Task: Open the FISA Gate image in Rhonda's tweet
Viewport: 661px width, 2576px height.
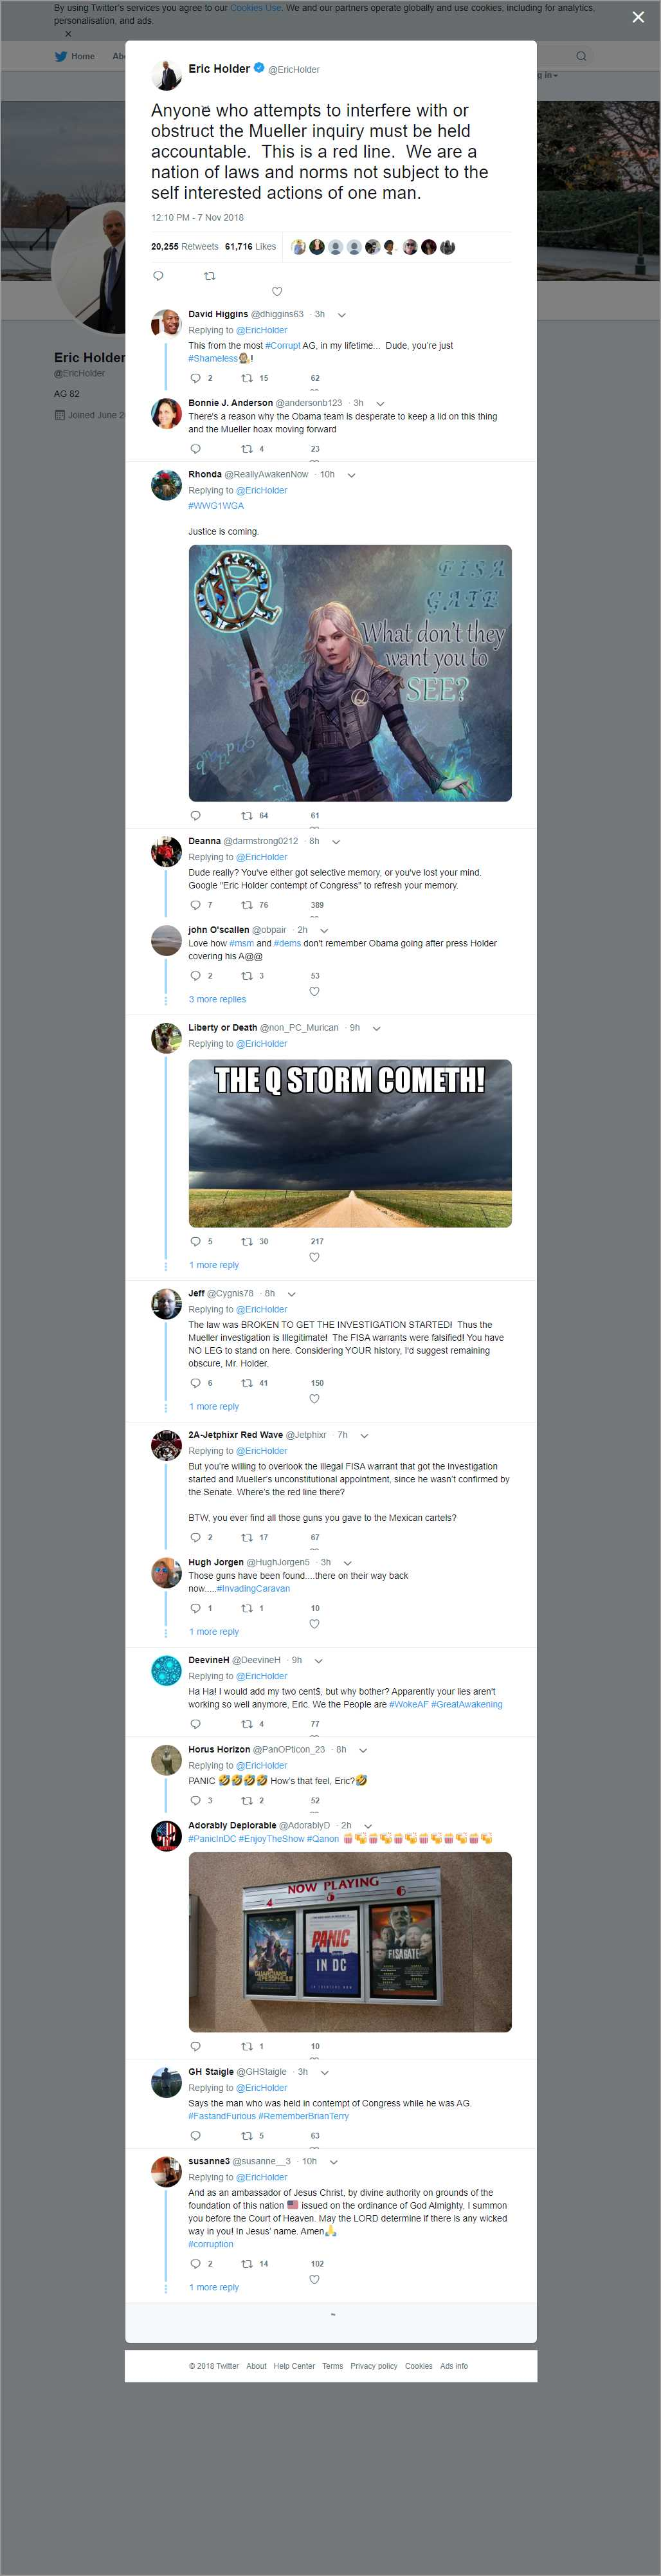Action: click(350, 672)
